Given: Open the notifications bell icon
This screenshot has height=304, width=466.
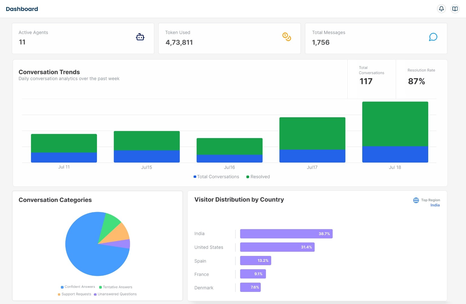Looking at the screenshot, I should coord(441,9).
